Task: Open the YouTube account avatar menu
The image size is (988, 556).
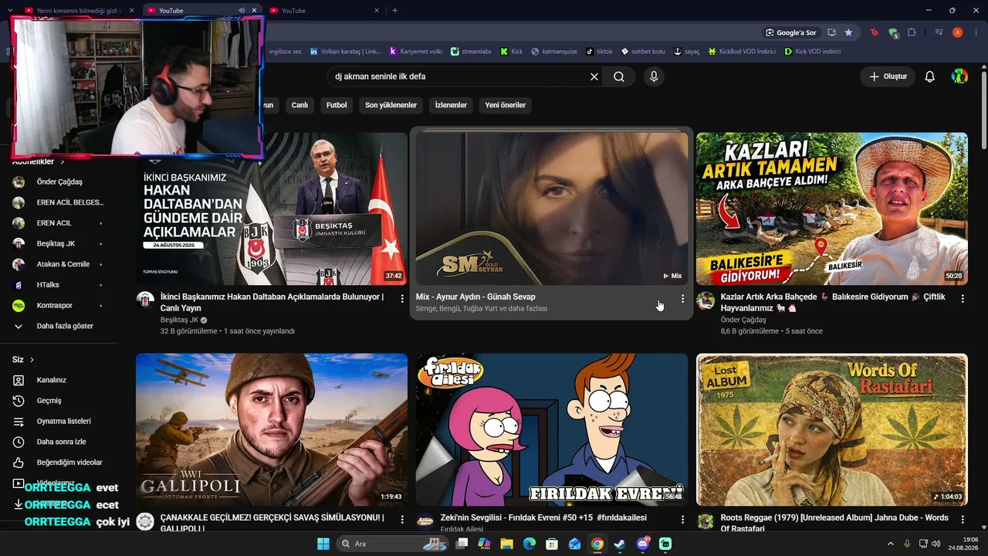Action: [959, 76]
